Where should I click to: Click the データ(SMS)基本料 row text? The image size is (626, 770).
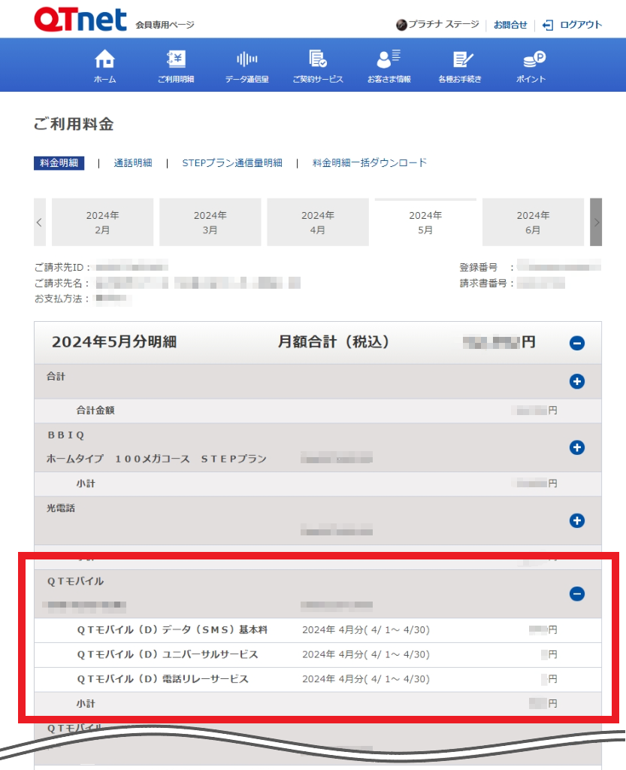point(172,629)
